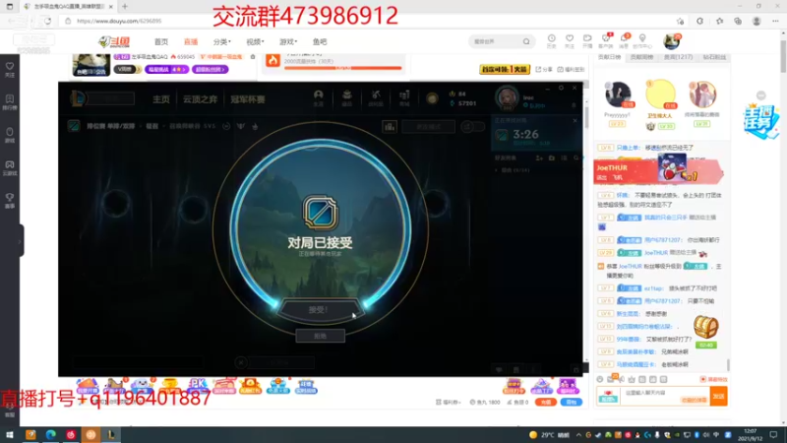This screenshot has width=787, height=443.
Task: Click the start streaming camera icon
Action: pos(587,40)
